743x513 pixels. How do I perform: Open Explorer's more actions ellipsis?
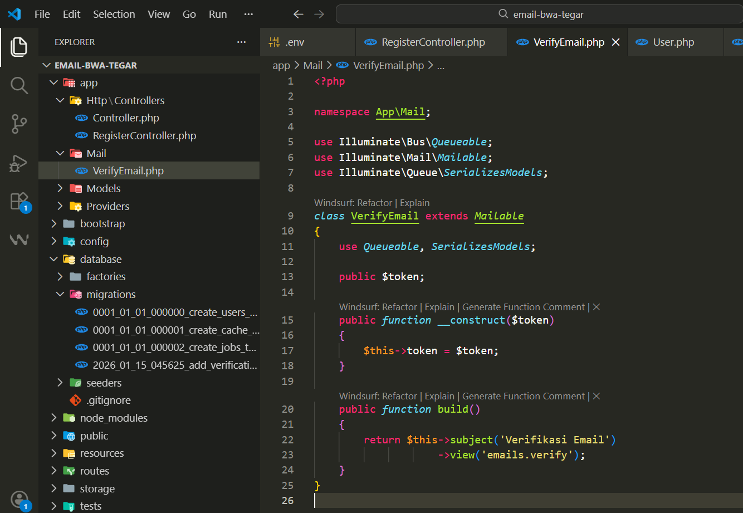click(241, 42)
